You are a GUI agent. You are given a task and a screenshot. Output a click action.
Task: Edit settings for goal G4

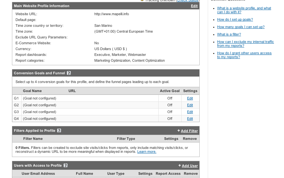190,119
